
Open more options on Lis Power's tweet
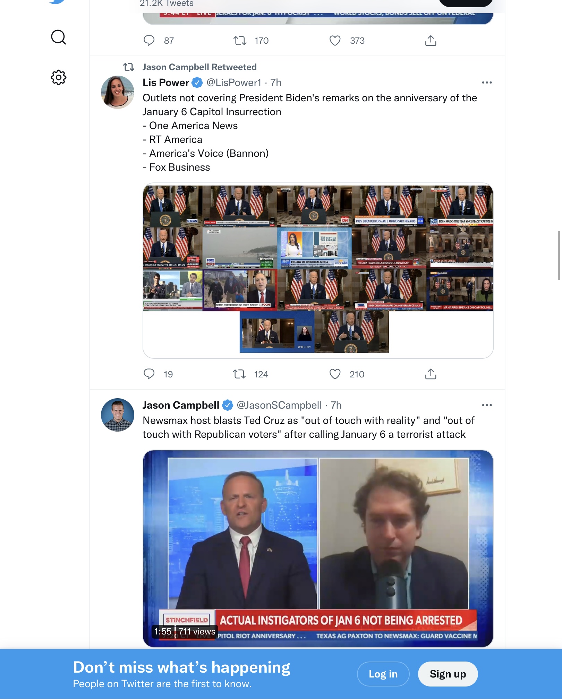tap(487, 83)
